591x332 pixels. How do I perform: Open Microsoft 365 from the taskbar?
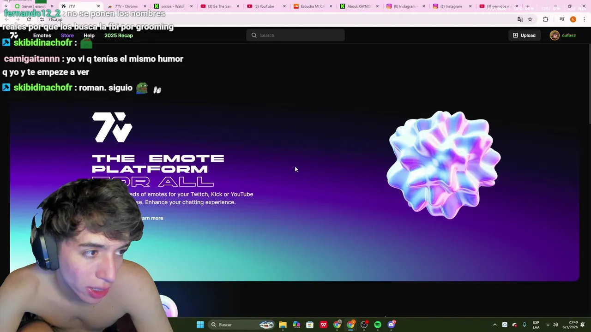tap(296, 325)
